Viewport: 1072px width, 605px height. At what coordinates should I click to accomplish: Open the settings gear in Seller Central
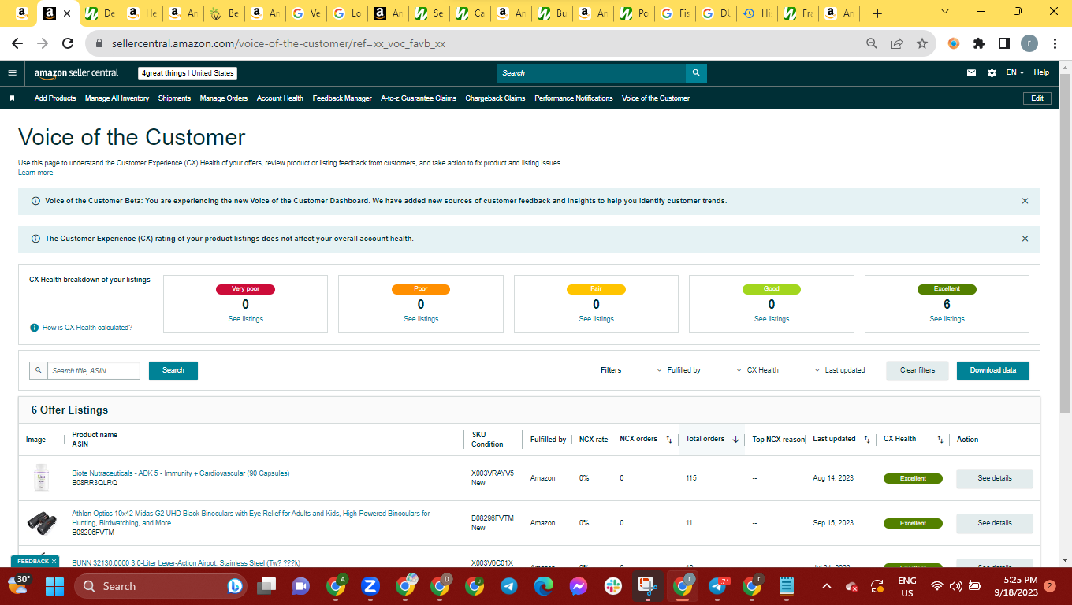pos(992,73)
